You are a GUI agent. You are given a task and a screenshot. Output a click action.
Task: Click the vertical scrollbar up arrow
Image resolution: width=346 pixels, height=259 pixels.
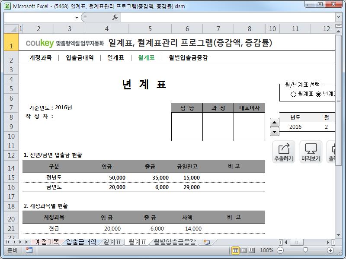(x=338, y=32)
